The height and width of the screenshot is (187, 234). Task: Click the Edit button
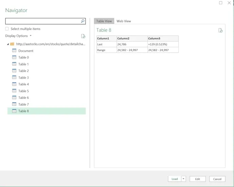coord(197,179)
